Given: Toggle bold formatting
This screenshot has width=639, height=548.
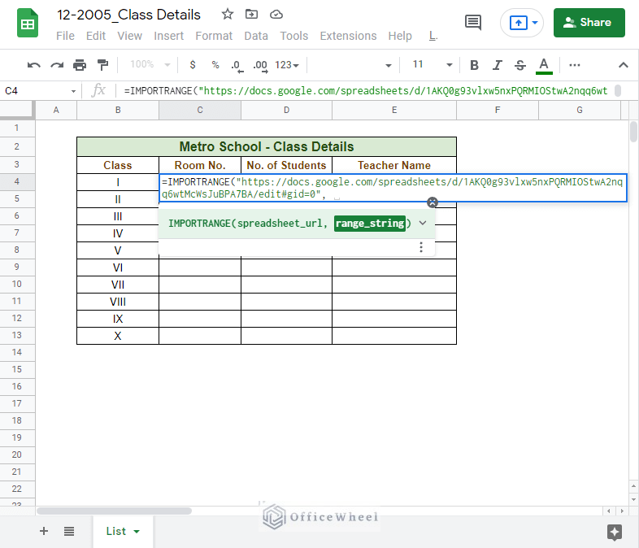Looking at the screenshot, I should (x=474, y=65).
